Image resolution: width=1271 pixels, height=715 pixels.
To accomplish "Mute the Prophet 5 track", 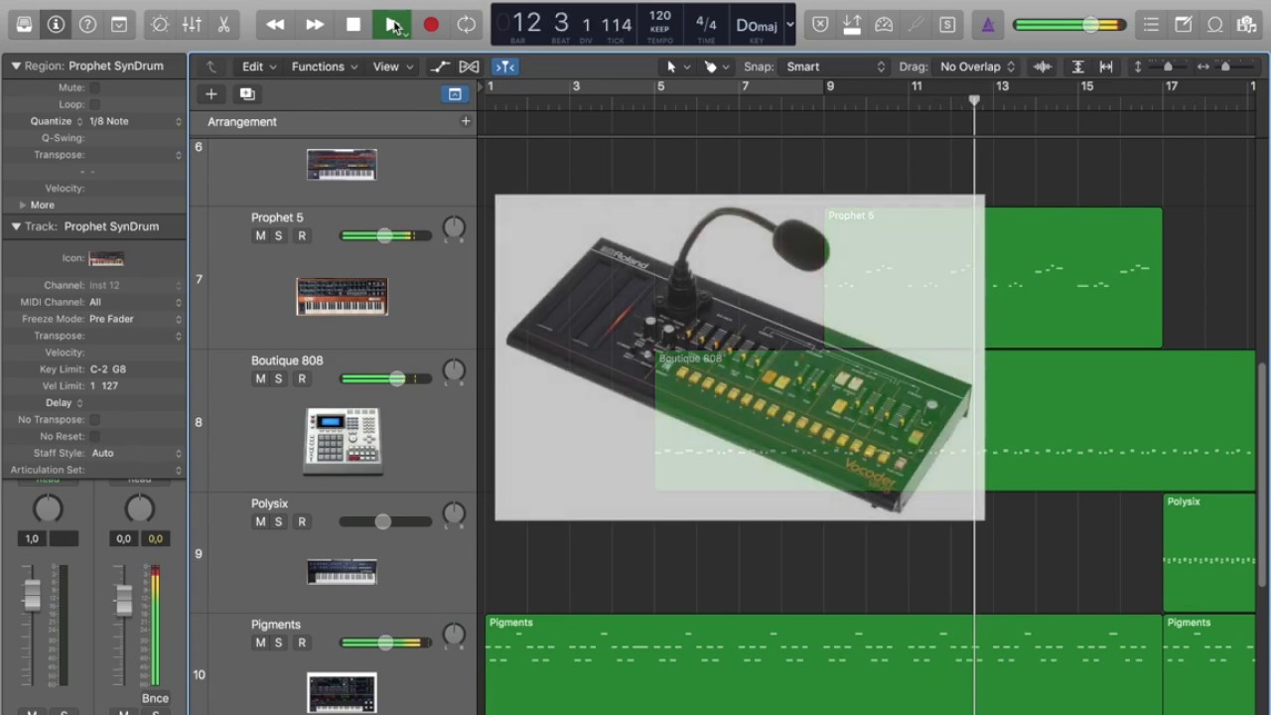I will click(260, 235).
